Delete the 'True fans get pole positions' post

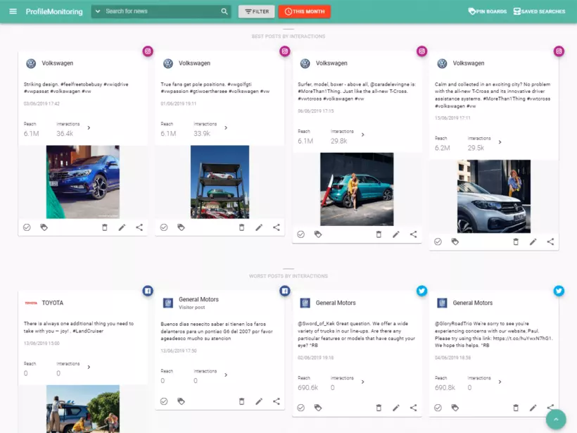tap(242, 227)
